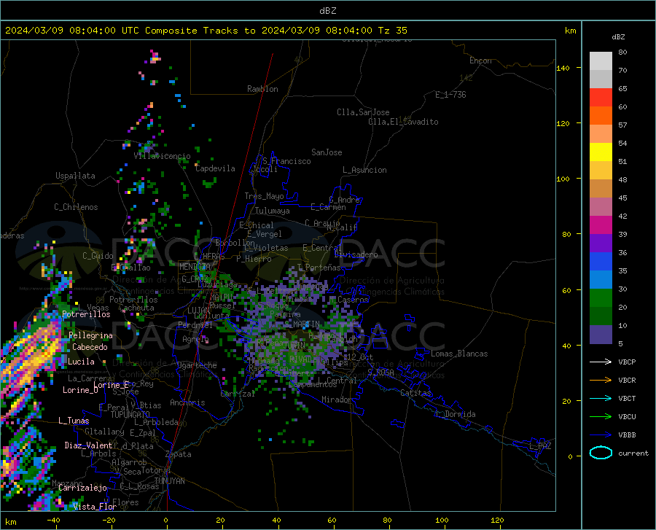Click the Mirador place label

(337, 400)
